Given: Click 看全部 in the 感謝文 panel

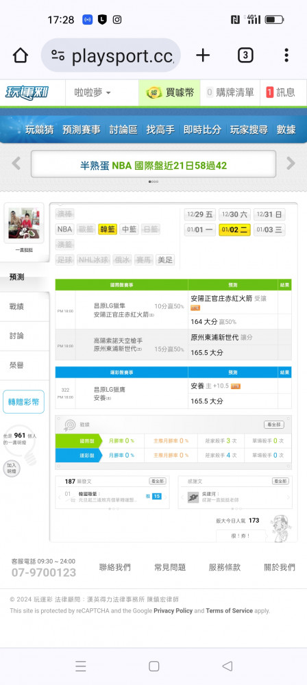Looking at the screenshot, I should click(x=280, y=481).
